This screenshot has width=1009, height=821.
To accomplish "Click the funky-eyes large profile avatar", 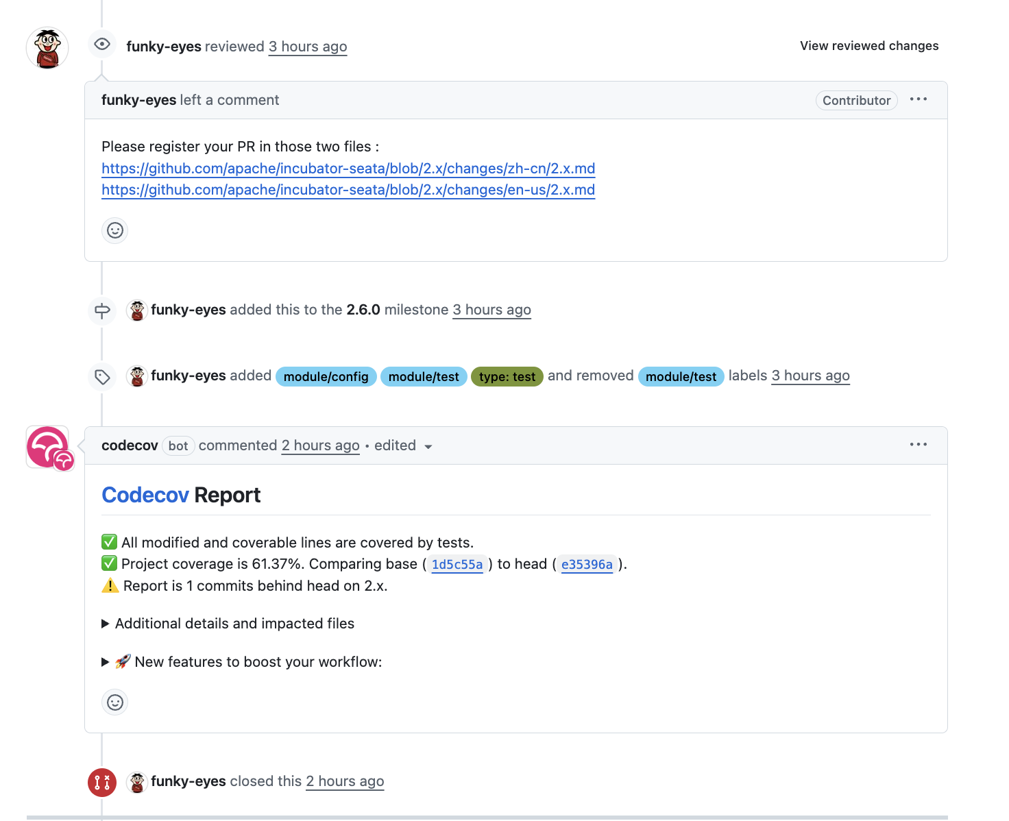I will 47,48.
